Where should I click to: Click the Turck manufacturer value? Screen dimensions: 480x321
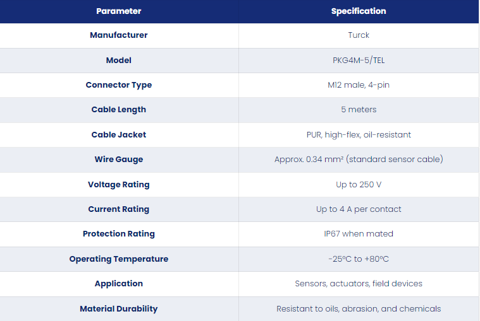click(x=359, y=35)
